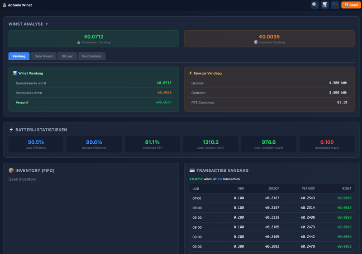Collapse the Winst Analyse section arrow
The width and height of the screenshot is (362, 254).
[47, 24]
